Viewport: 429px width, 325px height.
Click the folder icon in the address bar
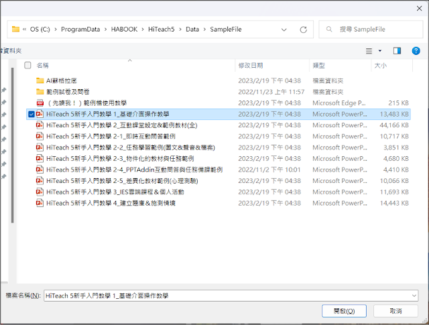coord(15,29)
